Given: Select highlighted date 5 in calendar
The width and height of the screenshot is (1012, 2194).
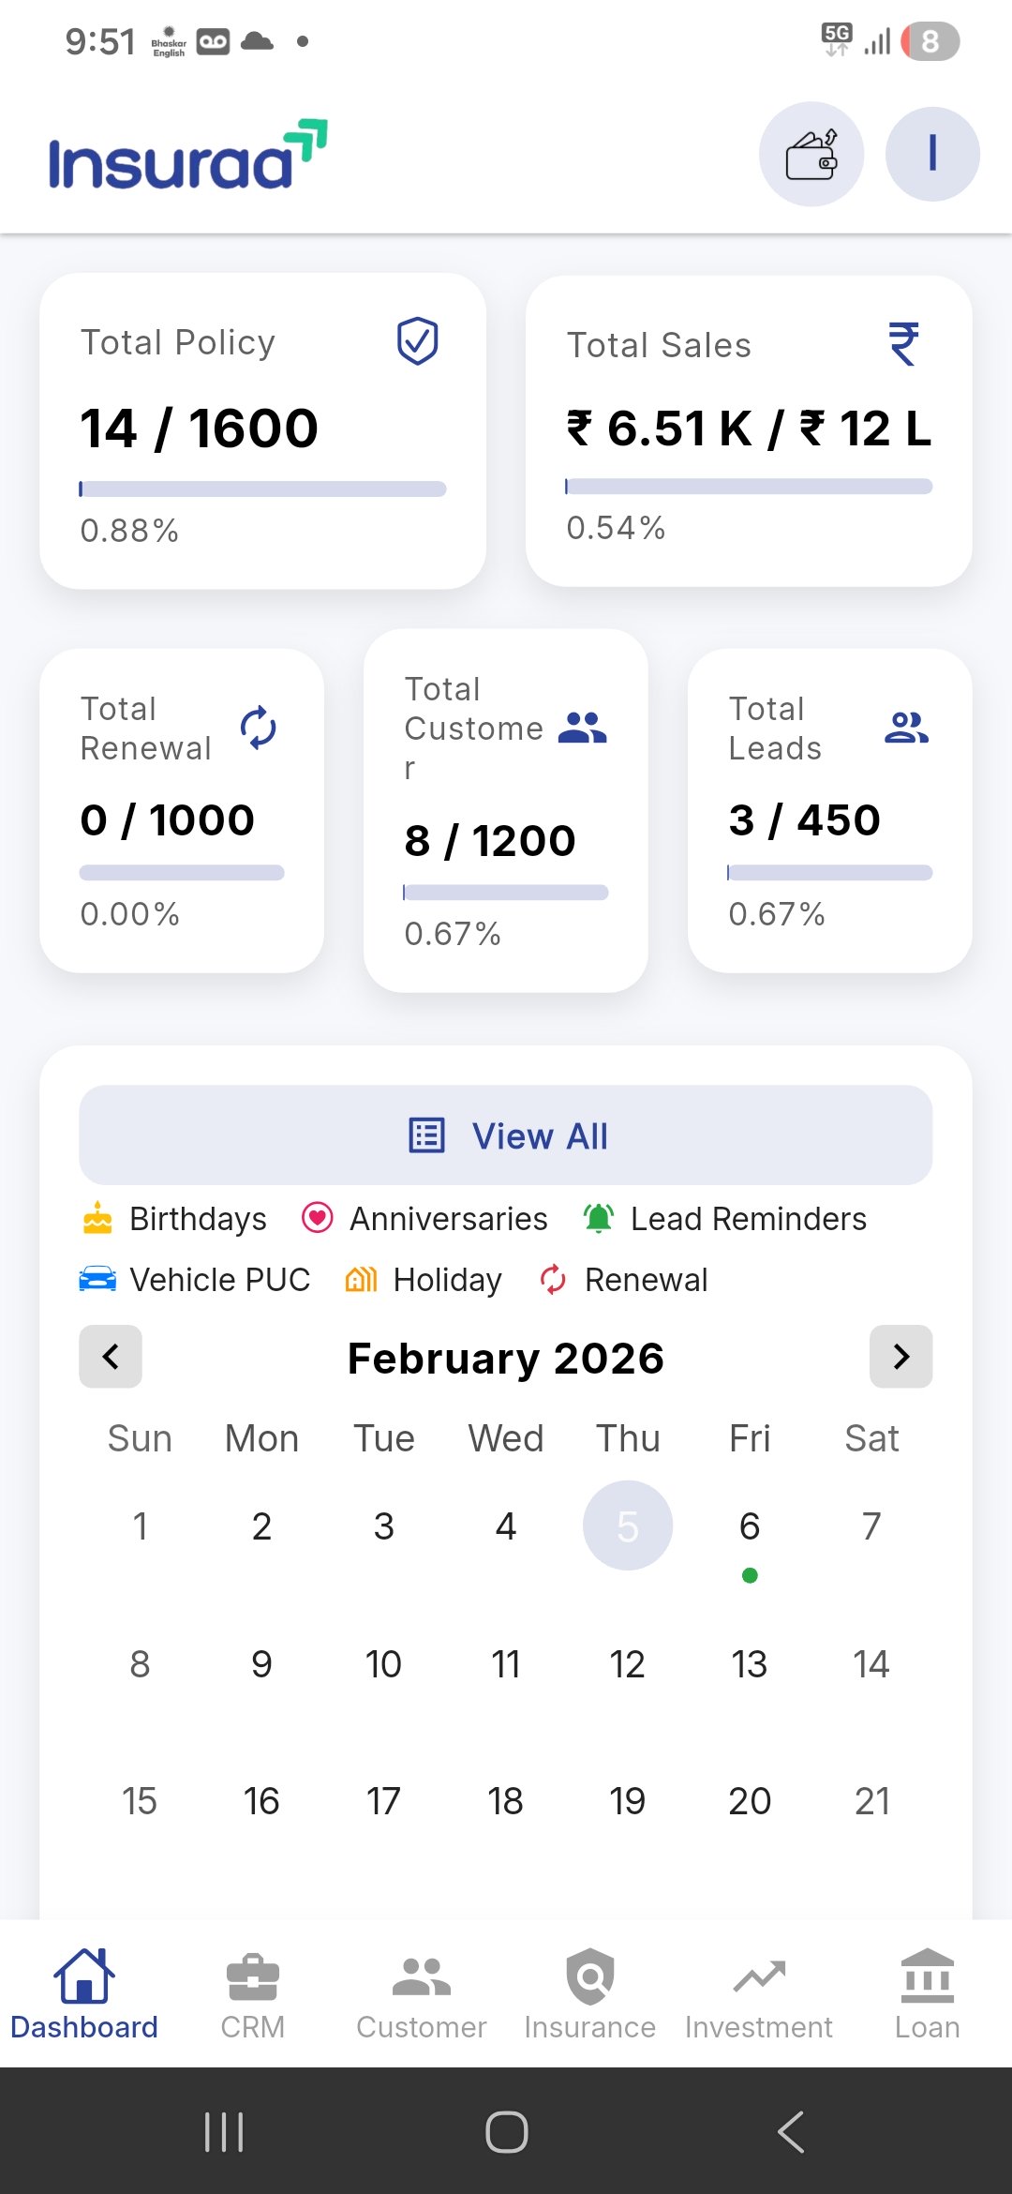Looking at the screenshot, I should (628, 1525).
